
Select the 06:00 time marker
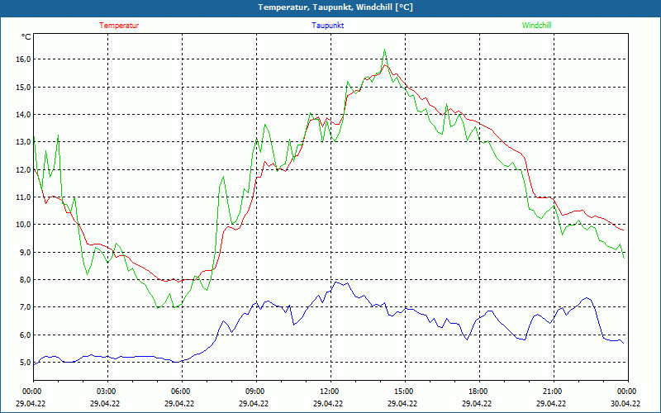click(x=181, y=392)
